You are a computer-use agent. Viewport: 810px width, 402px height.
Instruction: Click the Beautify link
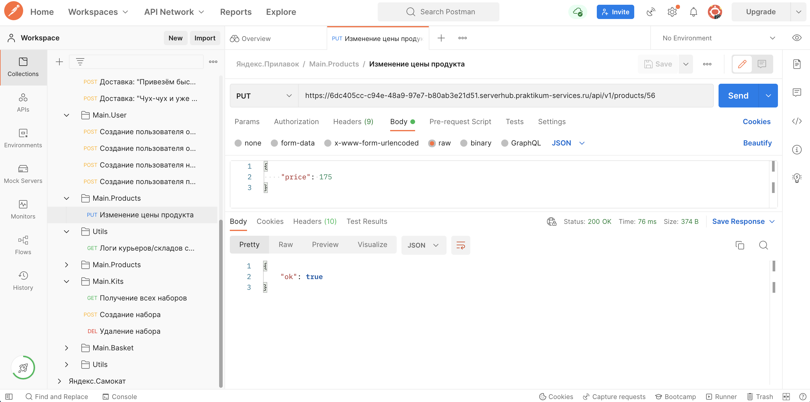(x=757, y=143)
